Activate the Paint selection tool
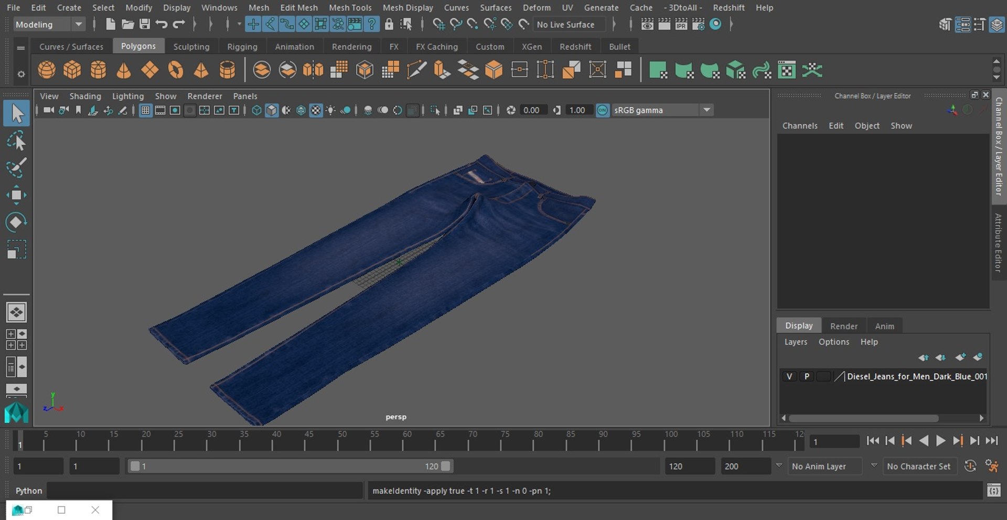 [16, 168]
